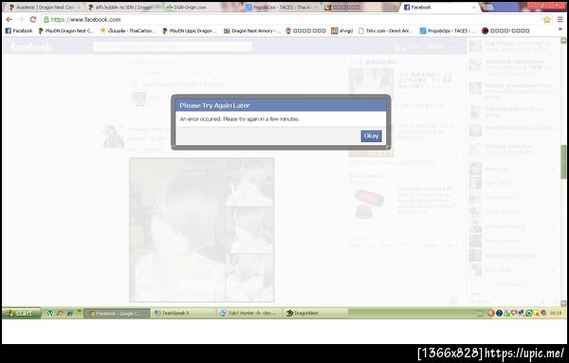Open the Tefox.com Direct Ani... bookmark
This screenshot has height=363, width=569.
[385, 31]
